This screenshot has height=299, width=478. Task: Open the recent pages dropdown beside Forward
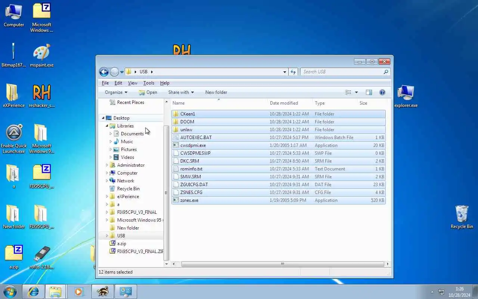coord(122,72)
